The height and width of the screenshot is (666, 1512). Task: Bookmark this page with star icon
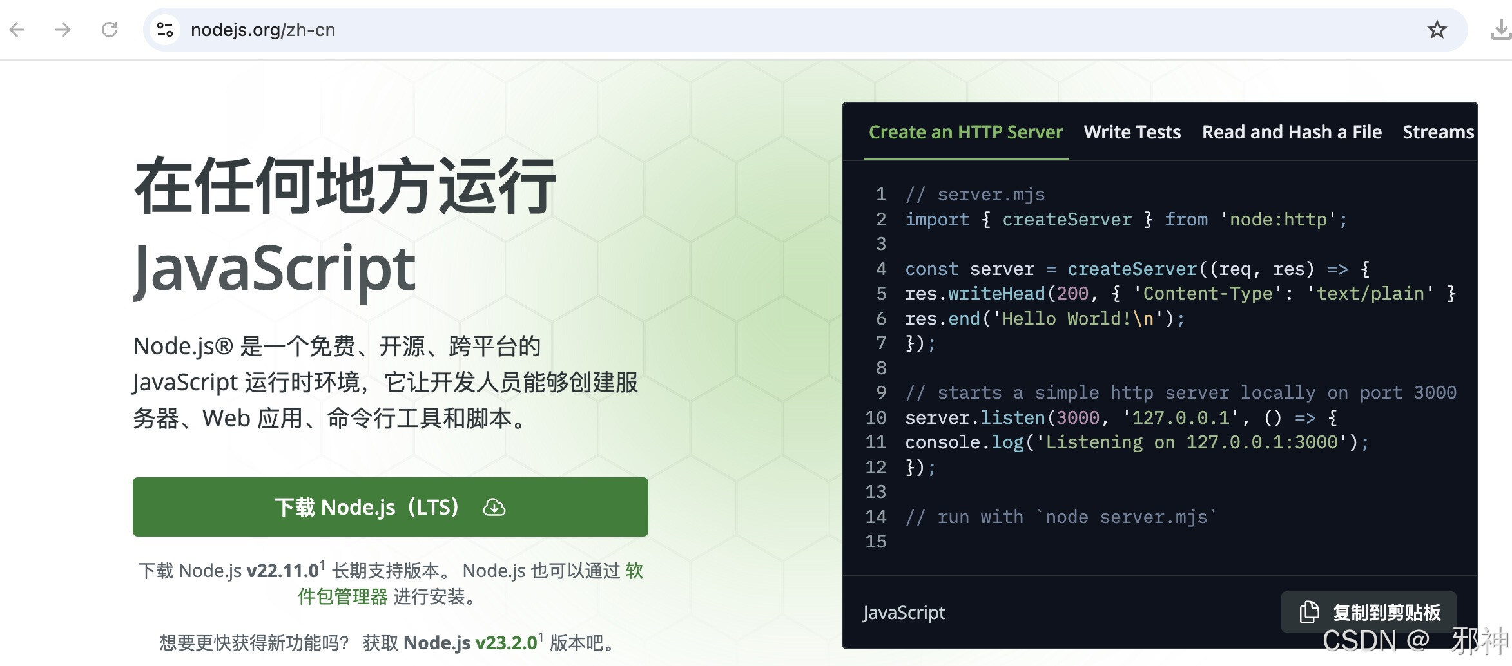tap(1437, 30)
